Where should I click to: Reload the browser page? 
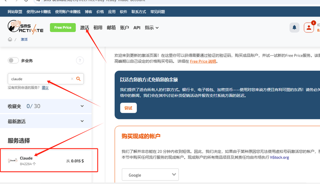coord(26,0)
